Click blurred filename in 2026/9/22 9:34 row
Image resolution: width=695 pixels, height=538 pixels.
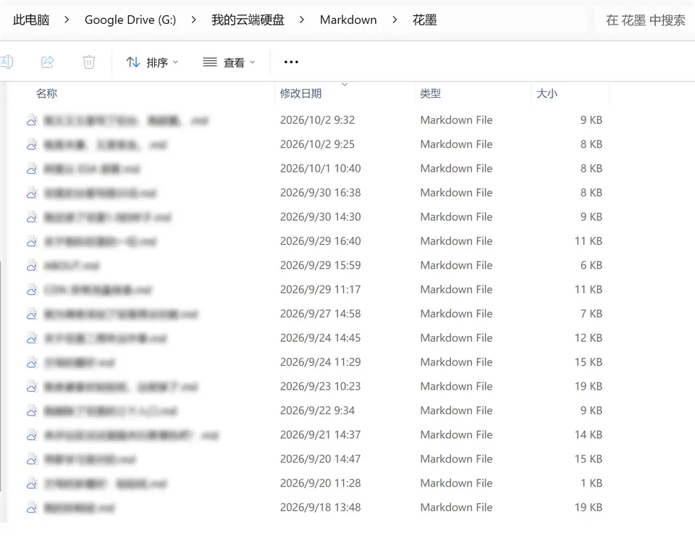pos(110,411)
